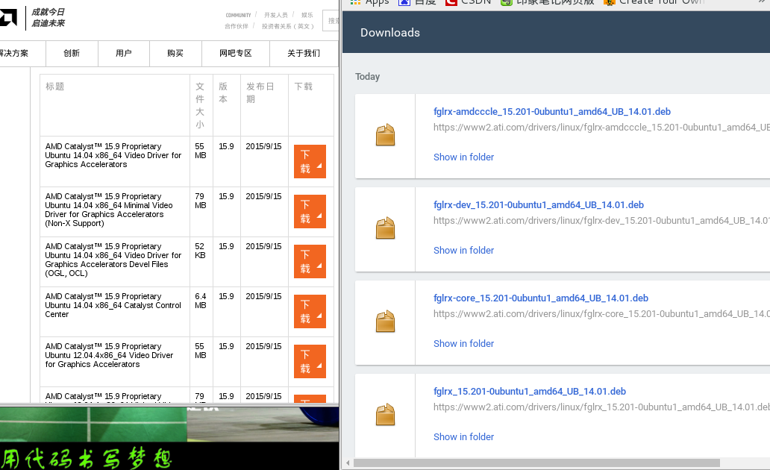Show fglrx-dev deb in folder
Image resolution: width=770 pixels, height=470 pixels.
tap(463, 251)
